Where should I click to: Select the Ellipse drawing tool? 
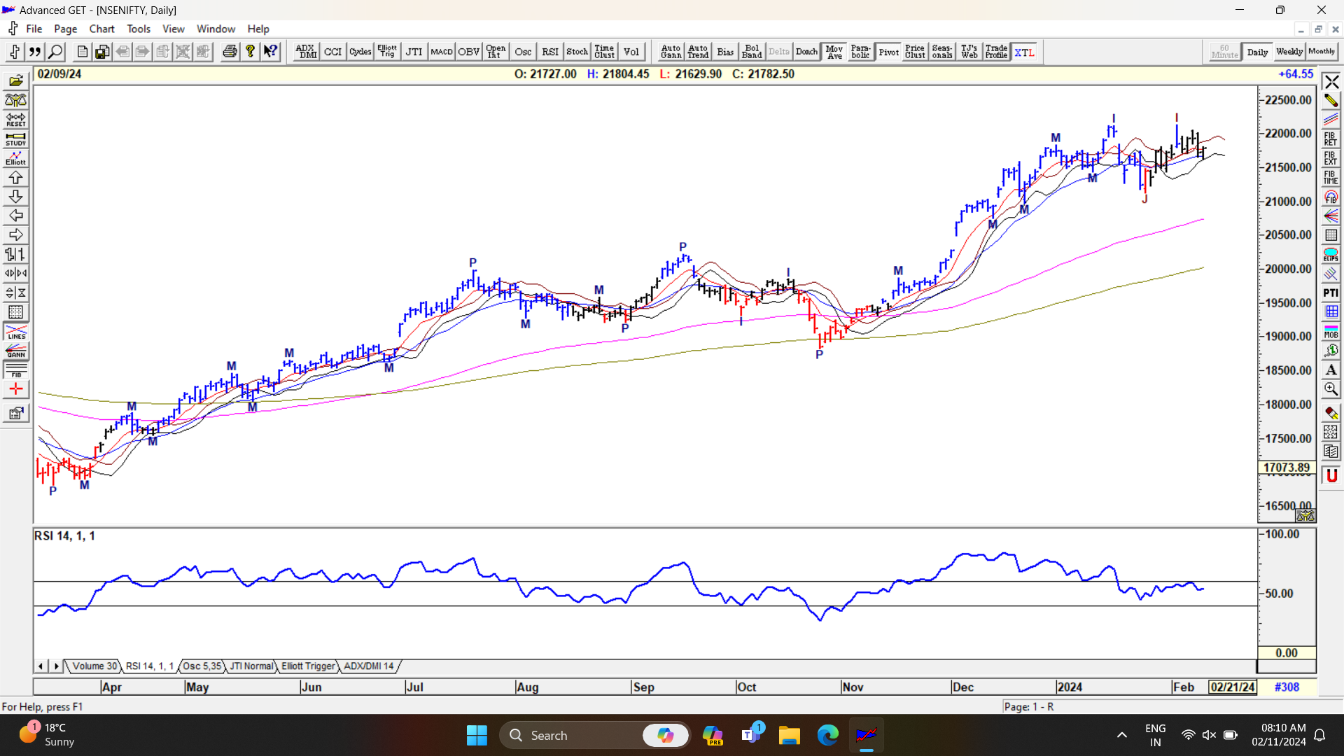(1331, 255)
